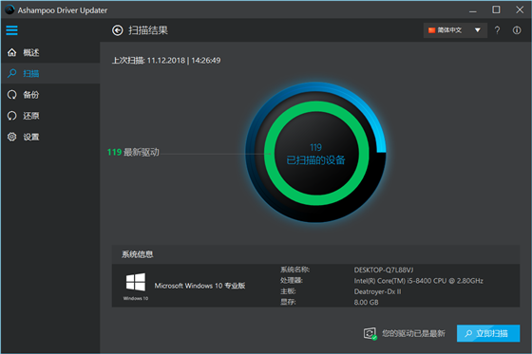The height and width of the screenshot is (354, 532).
Task: Maximize the Ashampoo Driver Updater window
Action: point(496,9)
